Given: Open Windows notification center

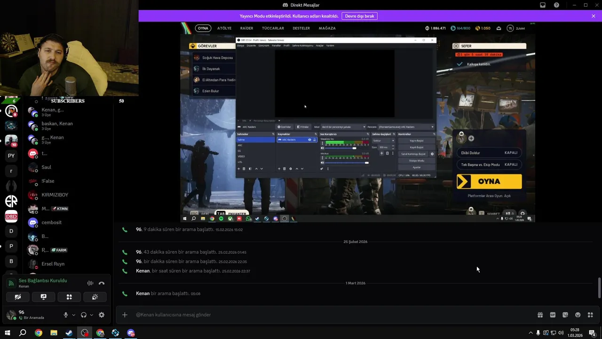Looking at the screenshot, I should (592, 333).
